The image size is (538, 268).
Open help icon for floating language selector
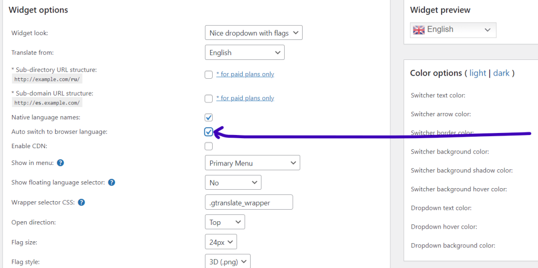coord(111,182)
